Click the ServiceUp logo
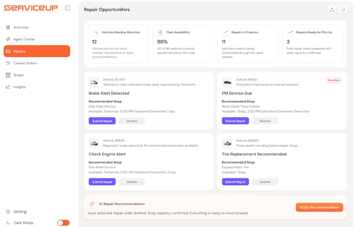 pos(31,8)
